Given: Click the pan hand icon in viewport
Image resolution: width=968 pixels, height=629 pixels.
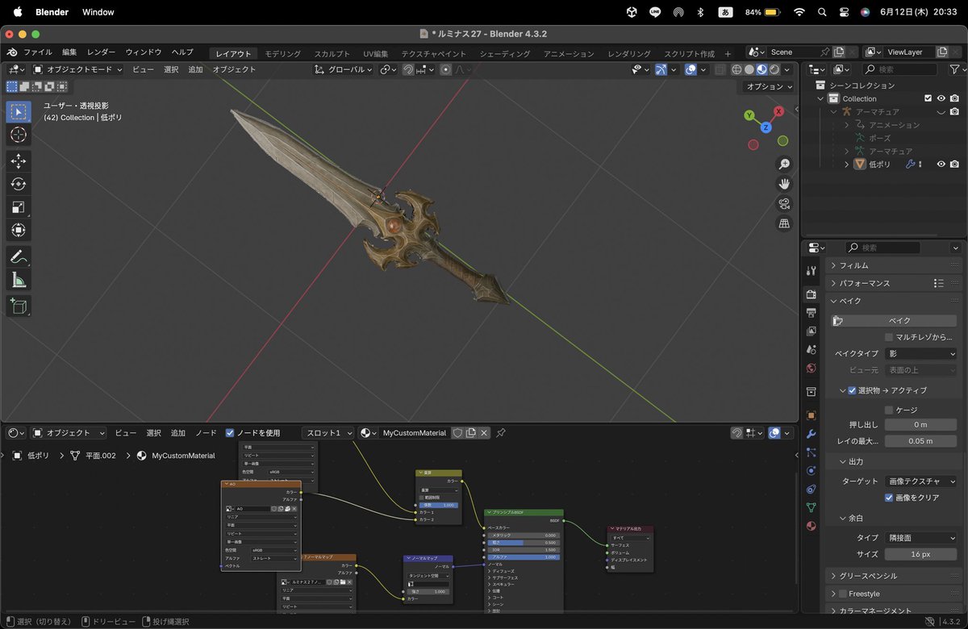Looking at the screenshot, I should [x=784, y=184].
